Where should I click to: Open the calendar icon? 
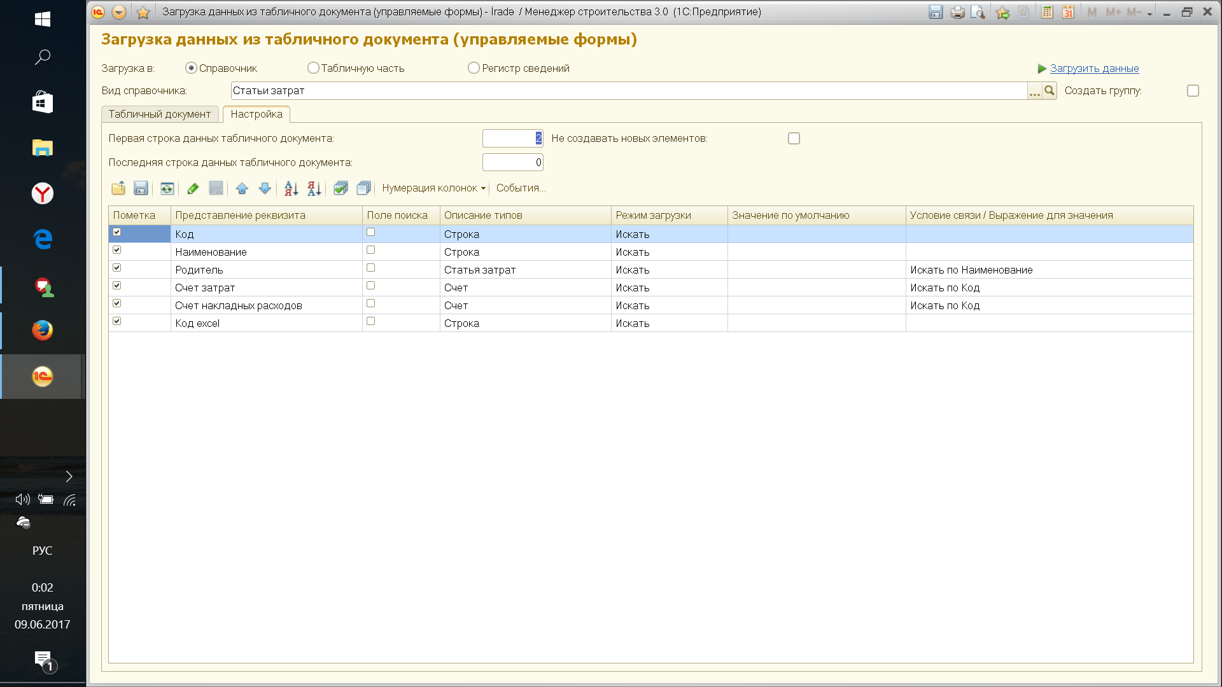(1068, 12)
